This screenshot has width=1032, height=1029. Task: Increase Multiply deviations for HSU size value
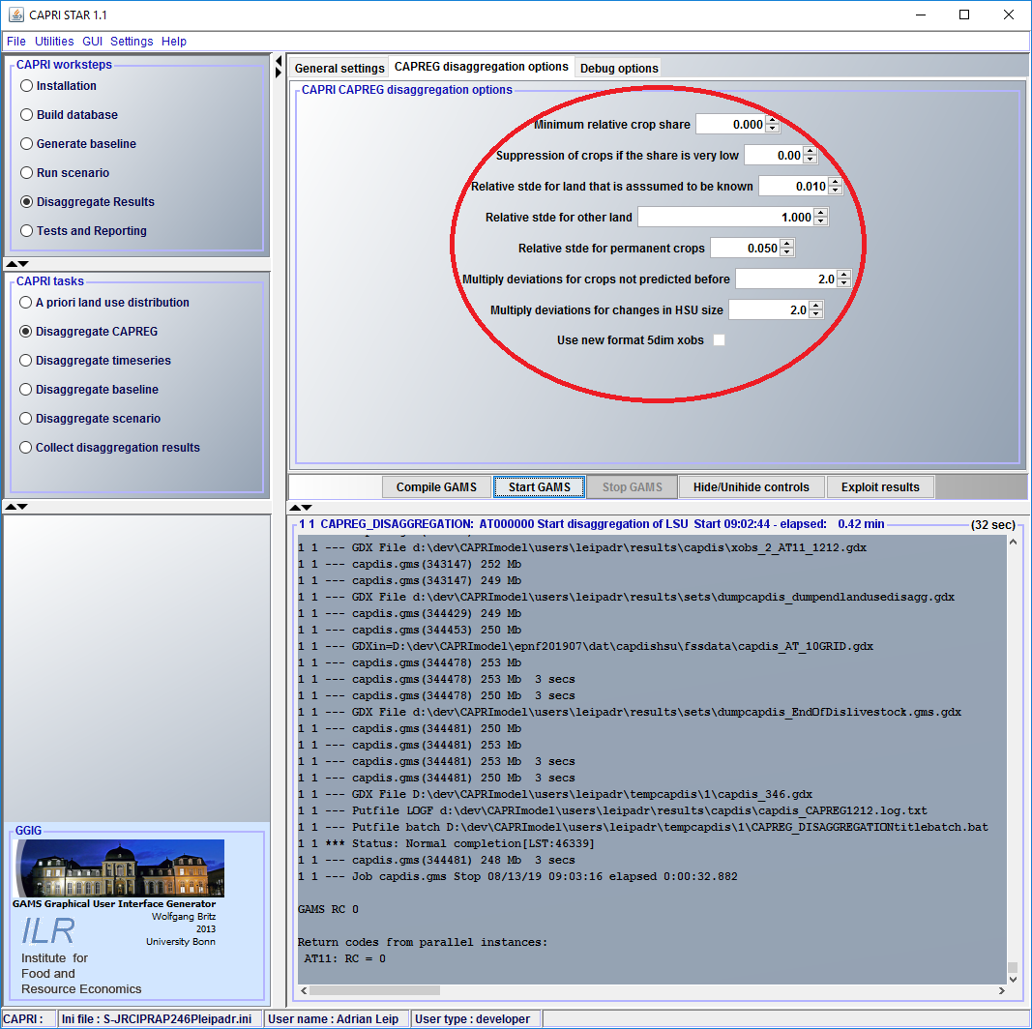(815, 306)
